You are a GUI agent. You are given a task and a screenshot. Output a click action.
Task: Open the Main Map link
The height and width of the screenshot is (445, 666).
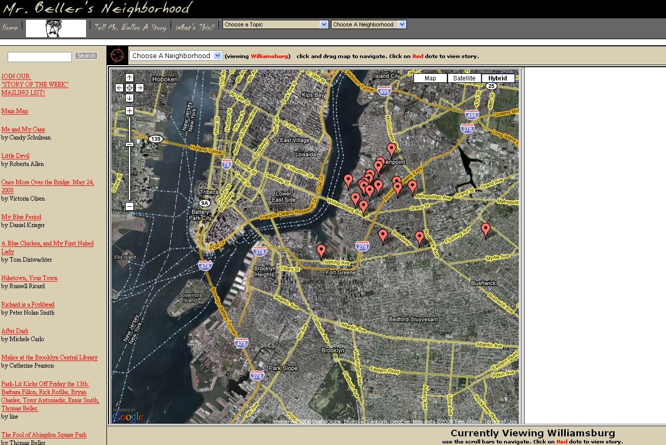click(15, 111)
